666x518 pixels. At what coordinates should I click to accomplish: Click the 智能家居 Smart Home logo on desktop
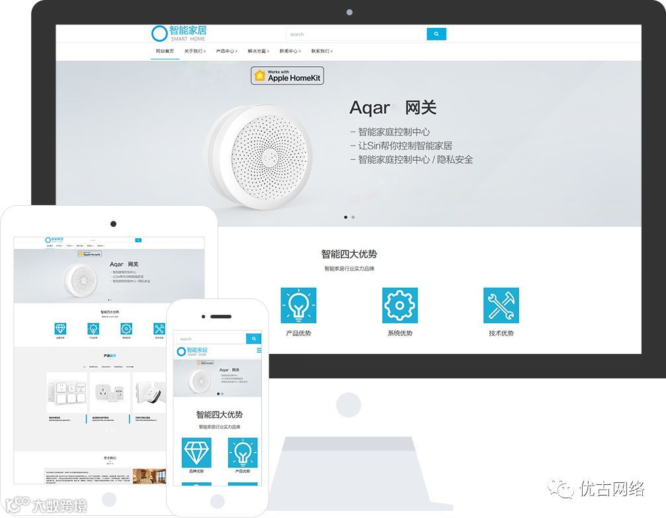179,33
